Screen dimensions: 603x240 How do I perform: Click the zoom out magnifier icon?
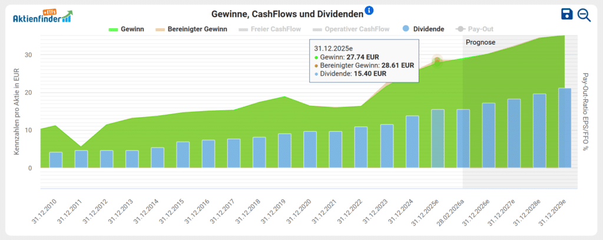pyautogui.click(x=584, y=15)
